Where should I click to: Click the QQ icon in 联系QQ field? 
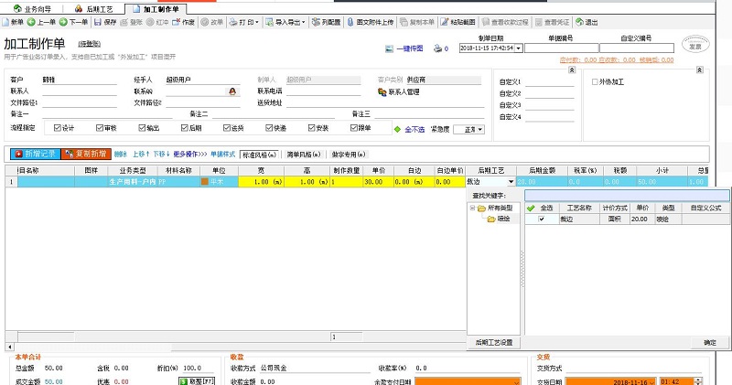click(232, 91)
